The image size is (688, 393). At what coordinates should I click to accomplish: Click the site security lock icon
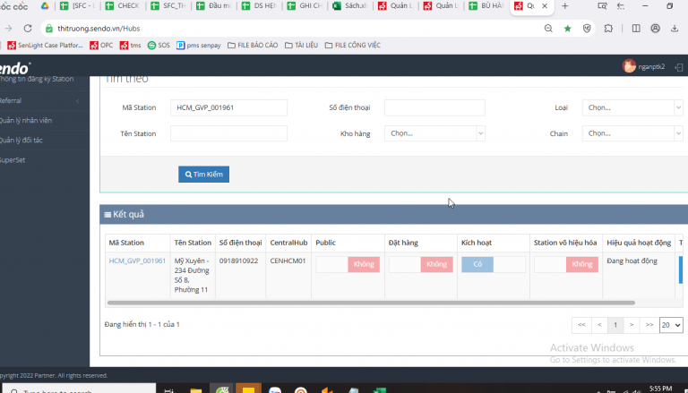click(x=49, y=29)
